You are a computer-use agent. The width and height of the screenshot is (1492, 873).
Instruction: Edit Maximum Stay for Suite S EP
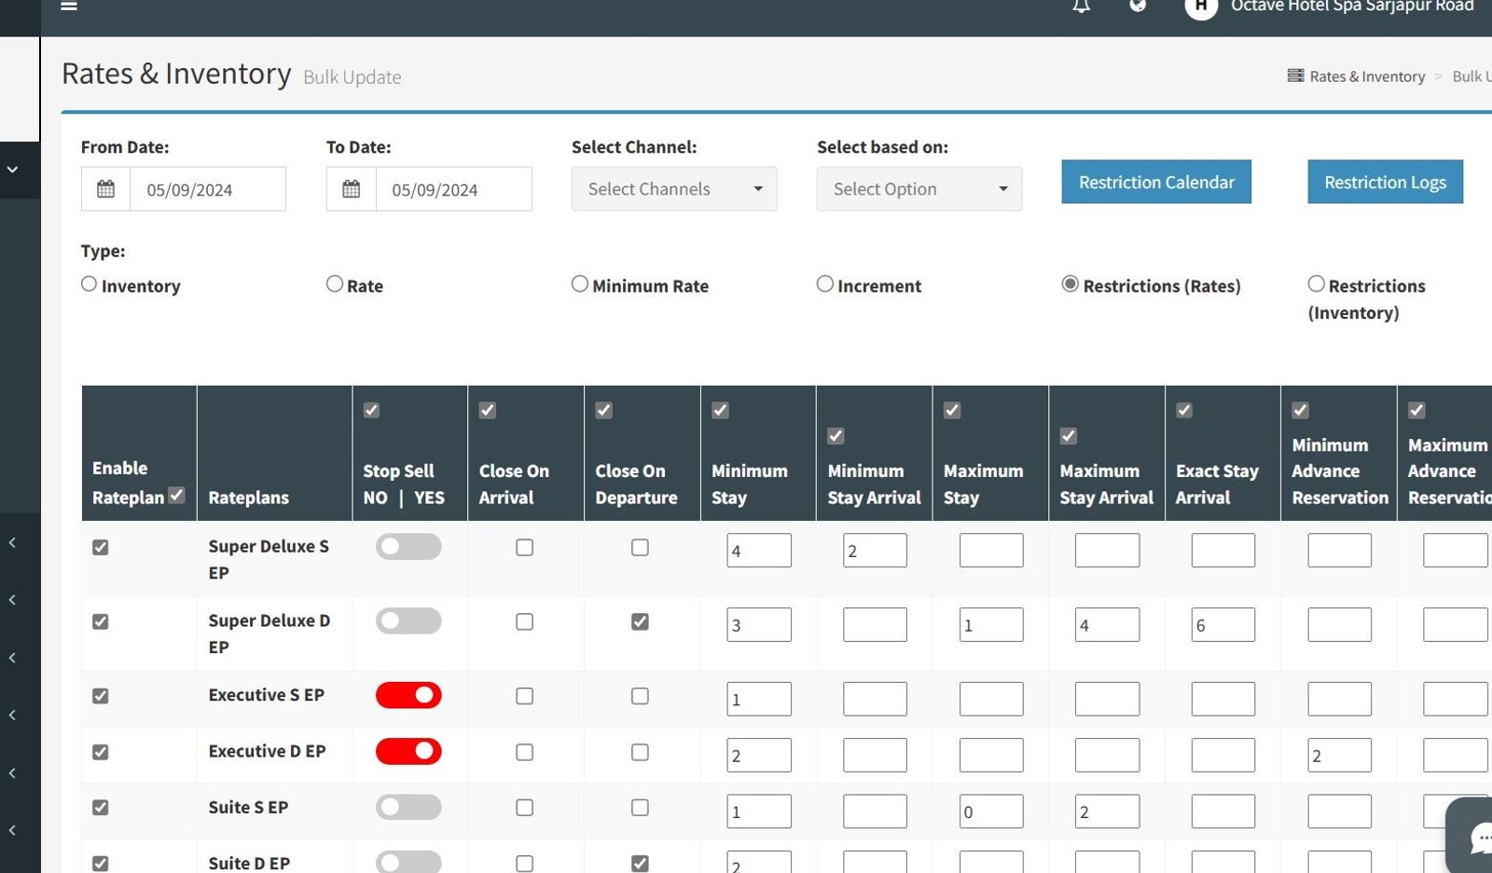tap(991, 812)
